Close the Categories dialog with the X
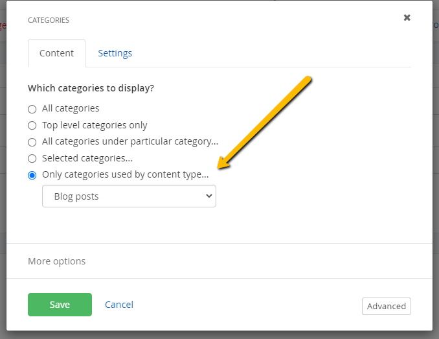This screenshot has height=339, width=439. click(407, 18)
